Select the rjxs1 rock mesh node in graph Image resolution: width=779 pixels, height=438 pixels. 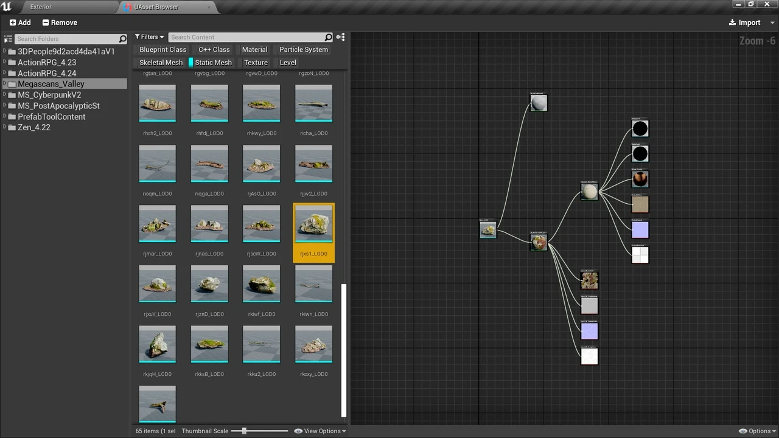tap(488, 229)
